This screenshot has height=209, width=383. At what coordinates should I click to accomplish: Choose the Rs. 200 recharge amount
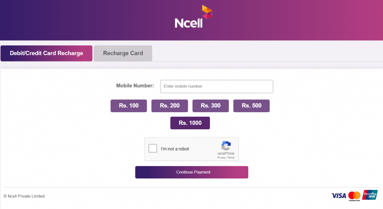click(x=169, y=106)
